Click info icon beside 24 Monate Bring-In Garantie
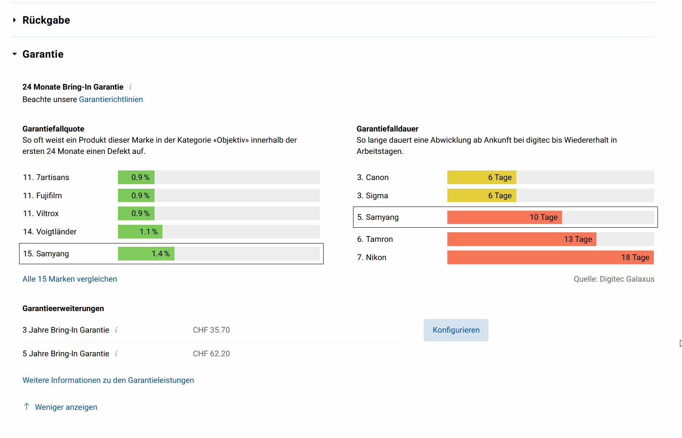This screenshot has height=438, width=682. 130,87
